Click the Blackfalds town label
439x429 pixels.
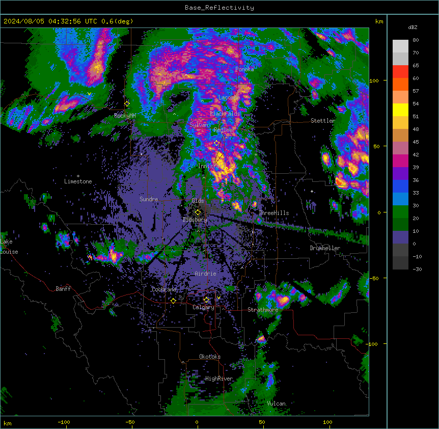coord(225,114)
